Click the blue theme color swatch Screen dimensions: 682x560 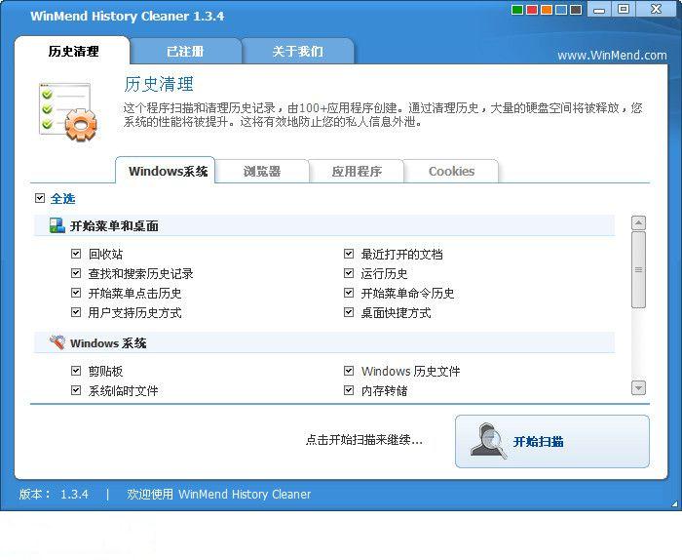(561, 10)
